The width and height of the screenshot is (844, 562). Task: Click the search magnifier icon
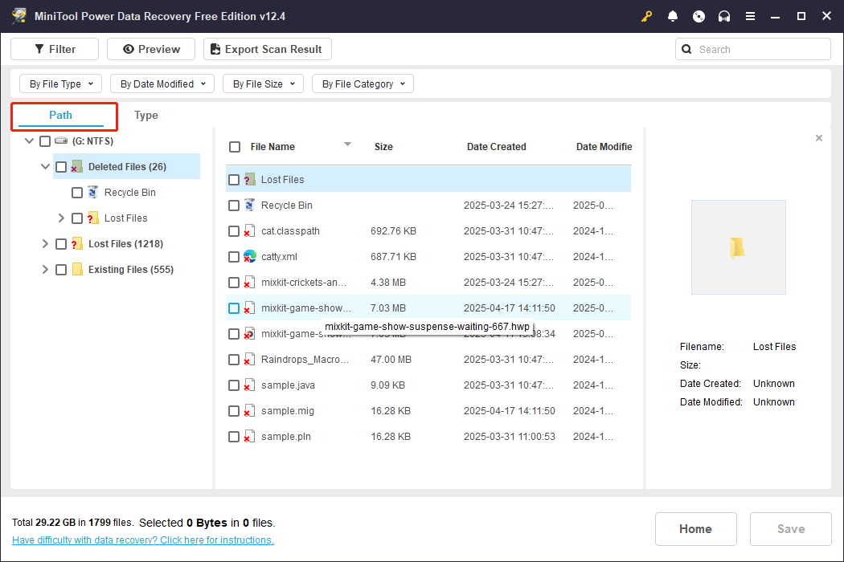coord(686,49)
